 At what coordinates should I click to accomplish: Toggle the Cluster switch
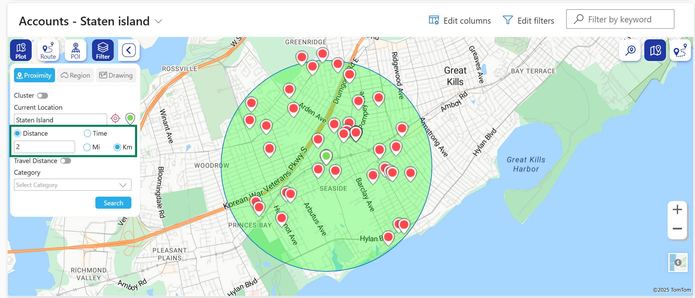(42, 96)
